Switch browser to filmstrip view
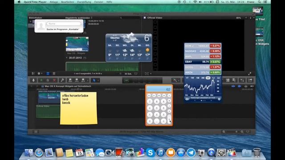The width and height of the screenshot is (285, 160). pos(48,73)
